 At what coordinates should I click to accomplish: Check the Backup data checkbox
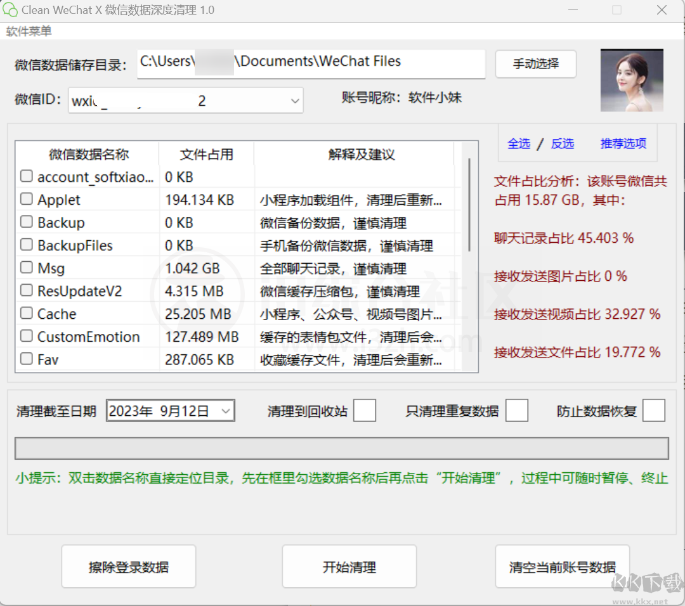click(x=26, y=222)
